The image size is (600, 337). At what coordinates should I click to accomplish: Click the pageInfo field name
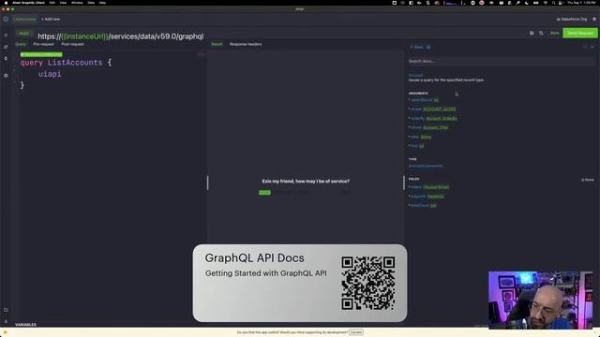(418, 197)
